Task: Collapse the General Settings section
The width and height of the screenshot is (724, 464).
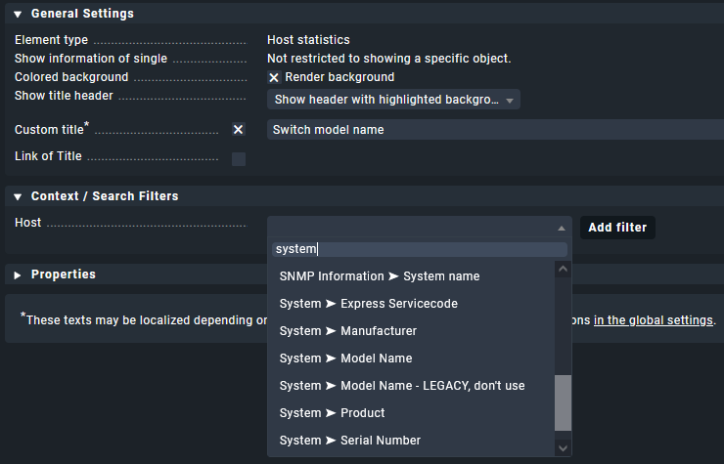Action: 18,15
